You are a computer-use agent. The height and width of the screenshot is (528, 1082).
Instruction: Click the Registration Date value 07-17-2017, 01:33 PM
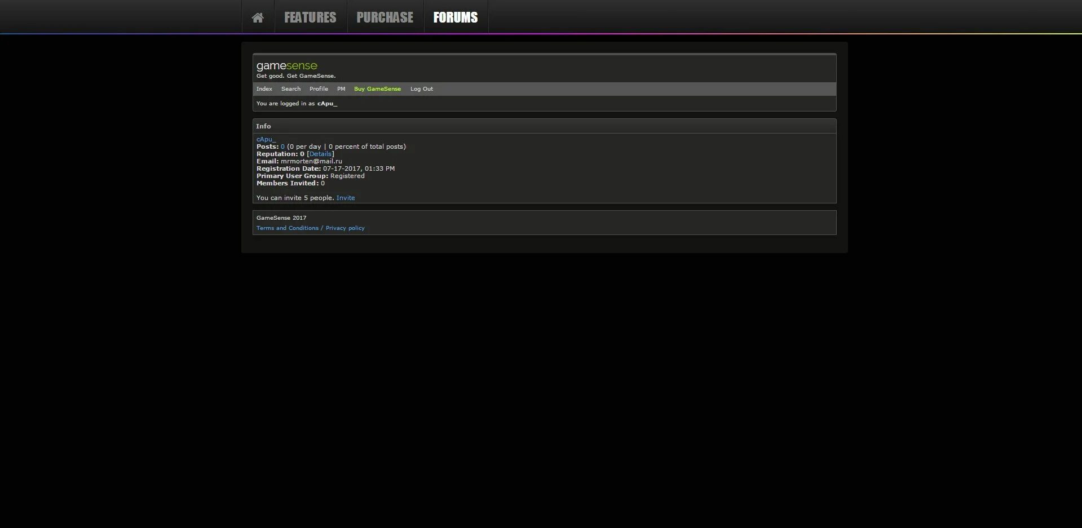tap(359, 168)
